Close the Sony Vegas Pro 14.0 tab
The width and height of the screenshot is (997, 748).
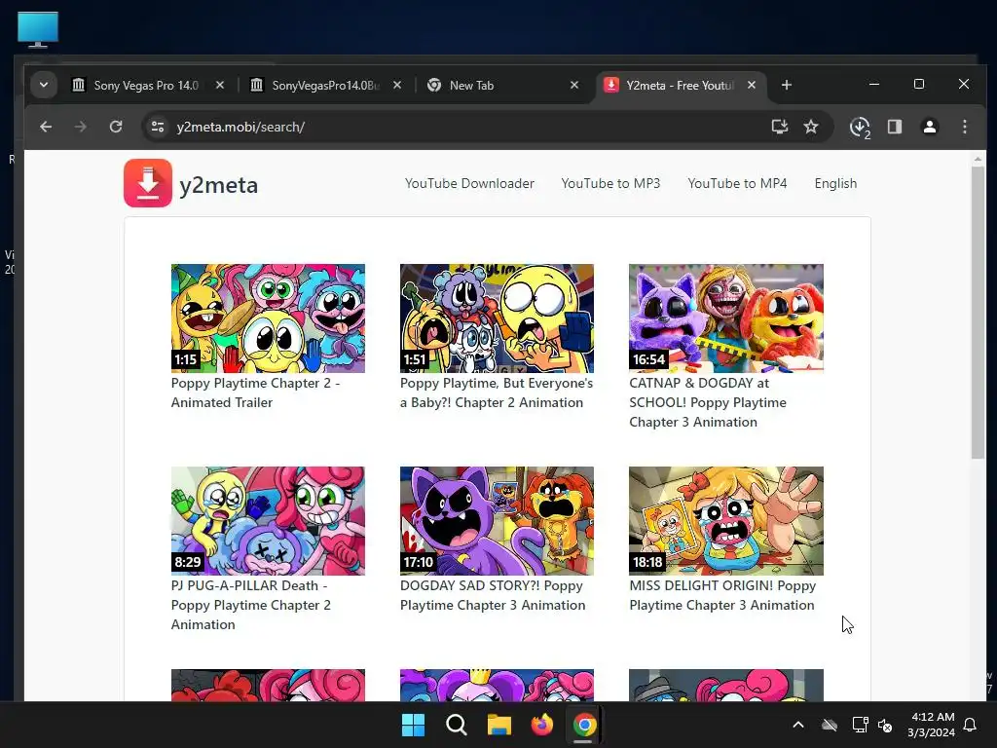tap(220, 85)
